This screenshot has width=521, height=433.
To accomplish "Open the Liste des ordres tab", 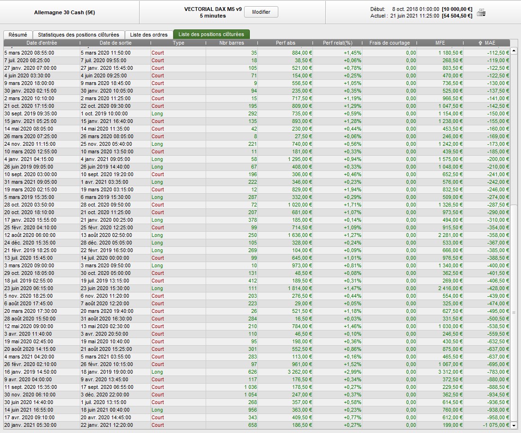I will point(149,35).
